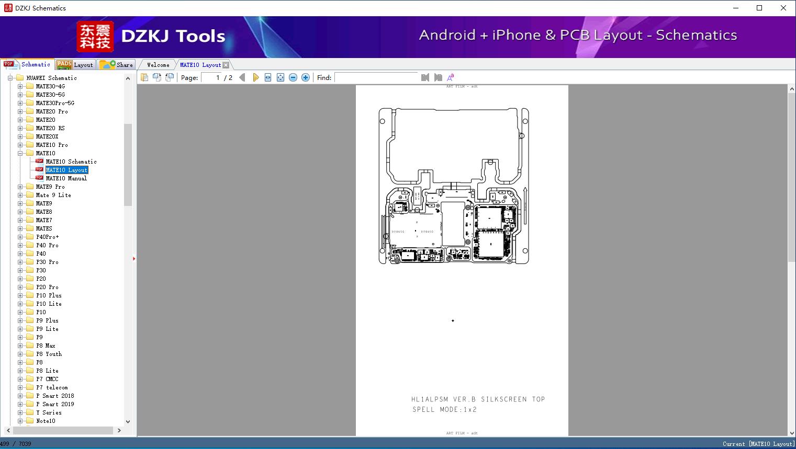Viewport: 796px width, 449px height.
Task: Click the match case text icon
Action: point(450,77)
